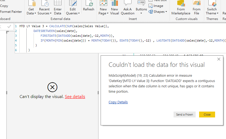Click See details link
Image resolution: width=226 pixels, height=139 pixels.
[75, 97]
